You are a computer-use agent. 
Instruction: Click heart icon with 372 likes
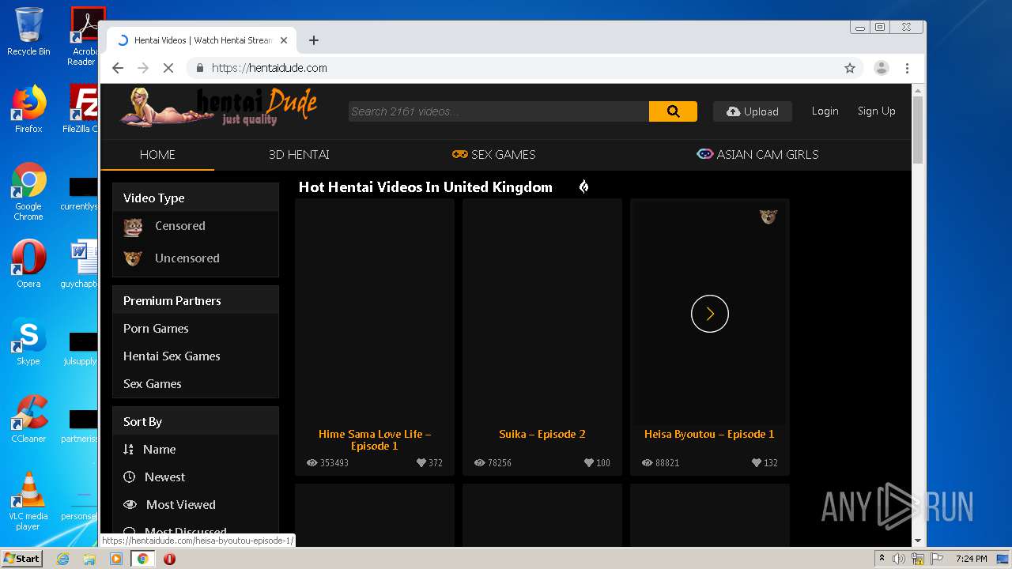421,463
